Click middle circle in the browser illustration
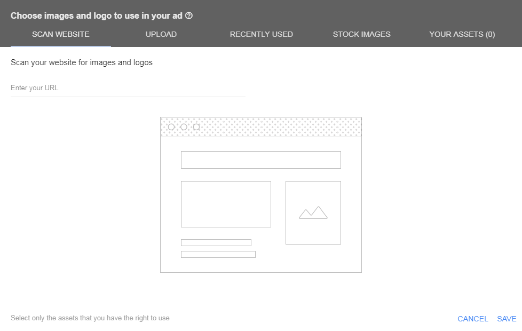 tap(184, 127)
